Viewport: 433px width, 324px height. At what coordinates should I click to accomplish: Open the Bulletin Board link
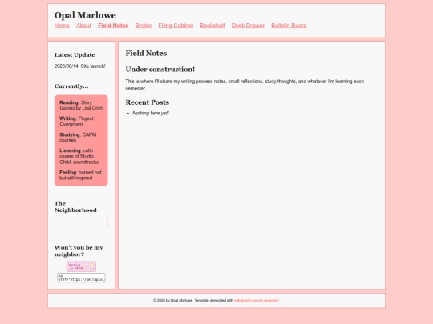tap(289, 26)
